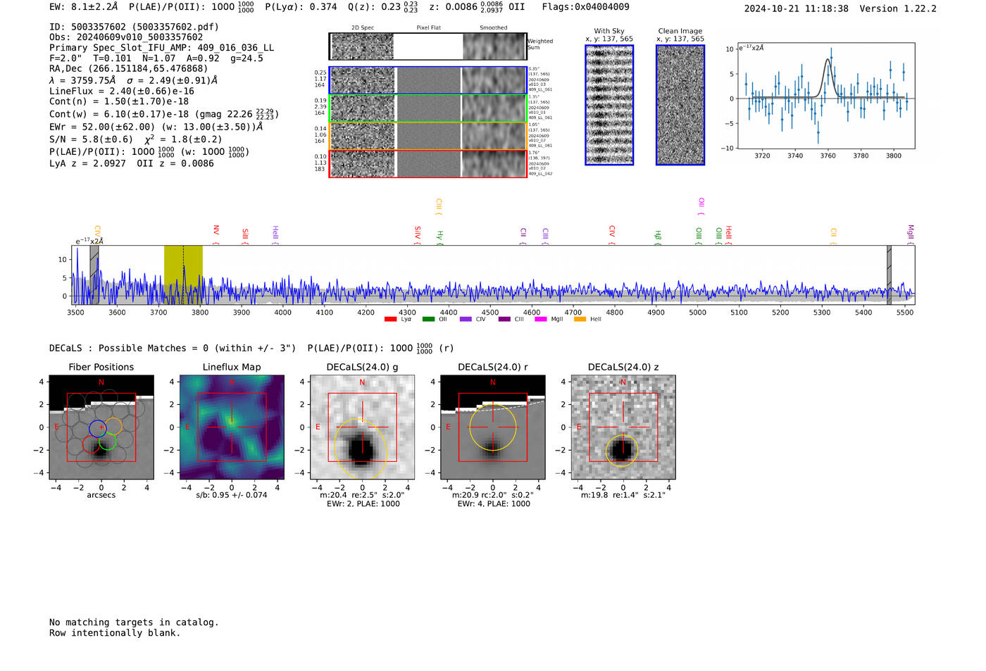
Task: Open the Fiber Positions image
Action: 101,427
